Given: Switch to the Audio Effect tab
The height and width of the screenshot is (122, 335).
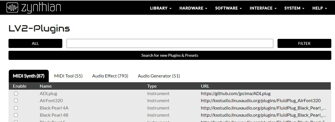Looking at the screenshot, I should coord(110,76).
